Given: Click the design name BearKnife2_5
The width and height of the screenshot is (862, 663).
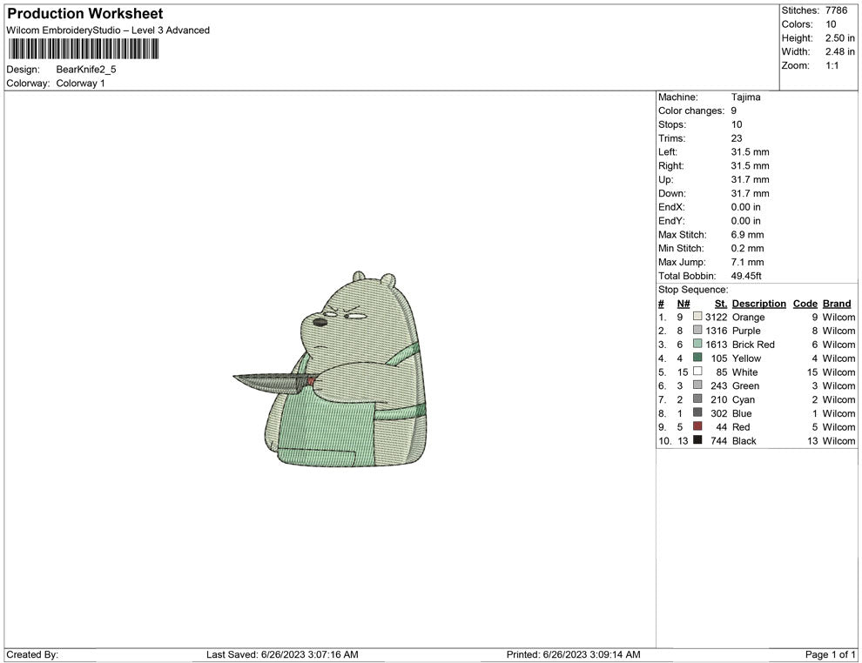Looking at the screenshot, I should [86, 70].
